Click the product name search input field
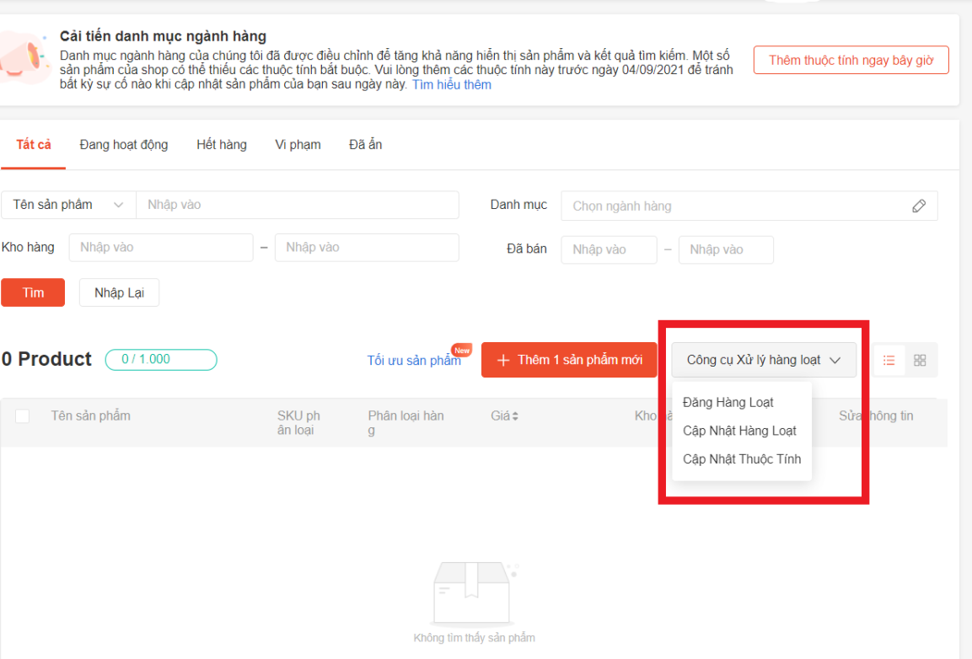The image size is (972, 659). point(298,205)
